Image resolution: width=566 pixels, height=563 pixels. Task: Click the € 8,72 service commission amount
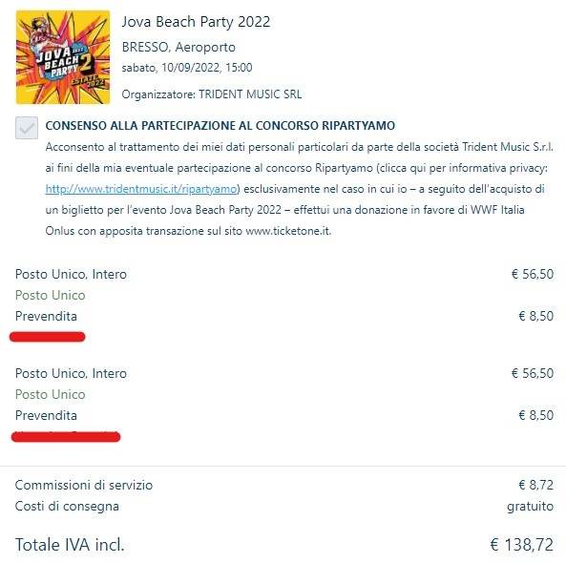tap(536, 485)
